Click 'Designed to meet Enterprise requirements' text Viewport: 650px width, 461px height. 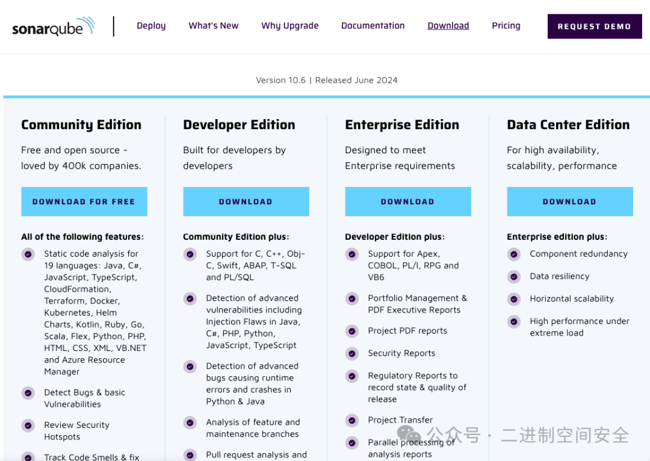[400, 157]
